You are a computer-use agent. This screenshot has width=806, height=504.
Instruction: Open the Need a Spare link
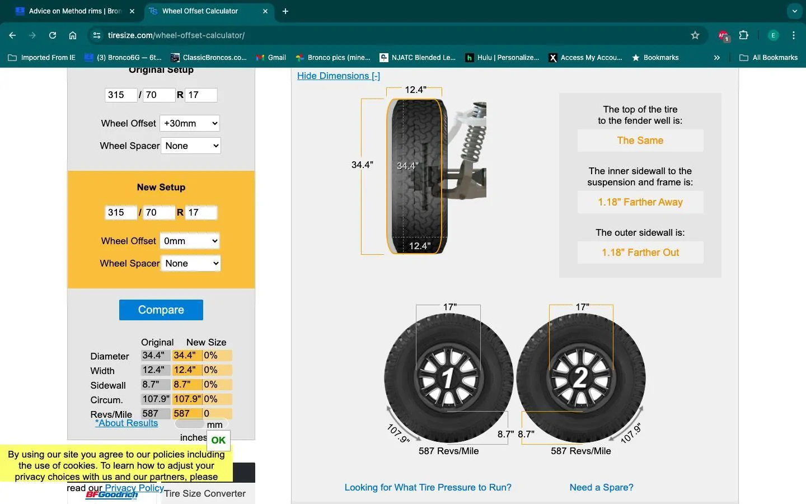click(601, 487)
